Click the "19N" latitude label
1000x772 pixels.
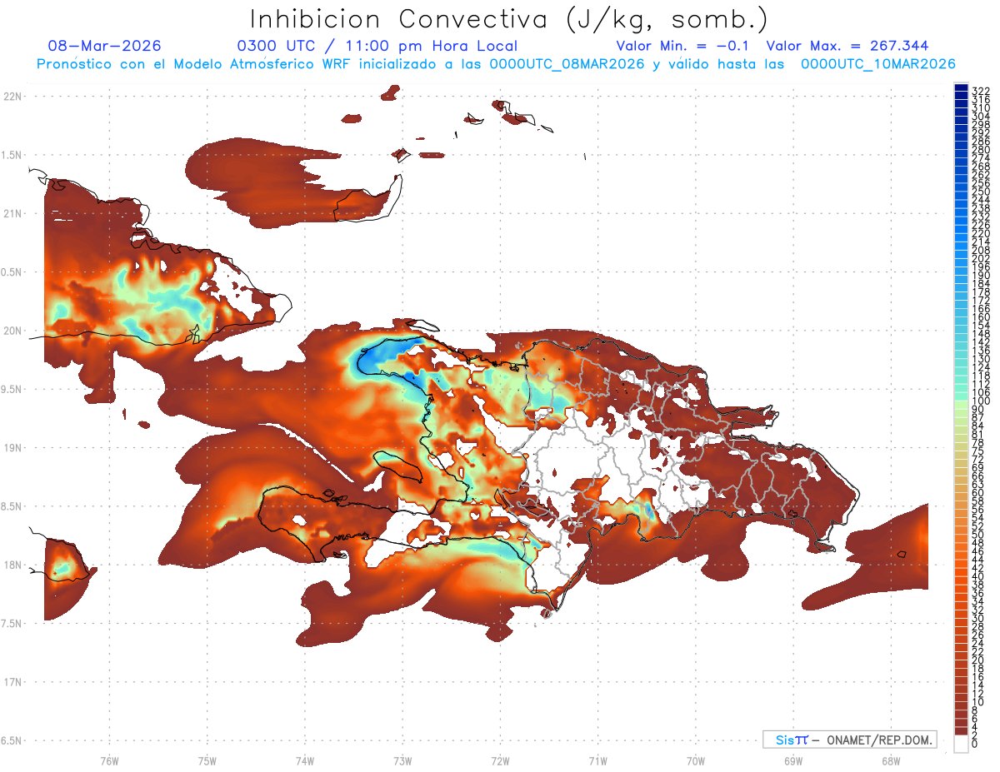pos(13,447)
